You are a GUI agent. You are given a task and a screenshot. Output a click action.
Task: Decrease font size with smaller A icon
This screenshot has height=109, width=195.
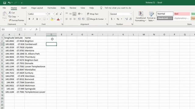[61, 14]
